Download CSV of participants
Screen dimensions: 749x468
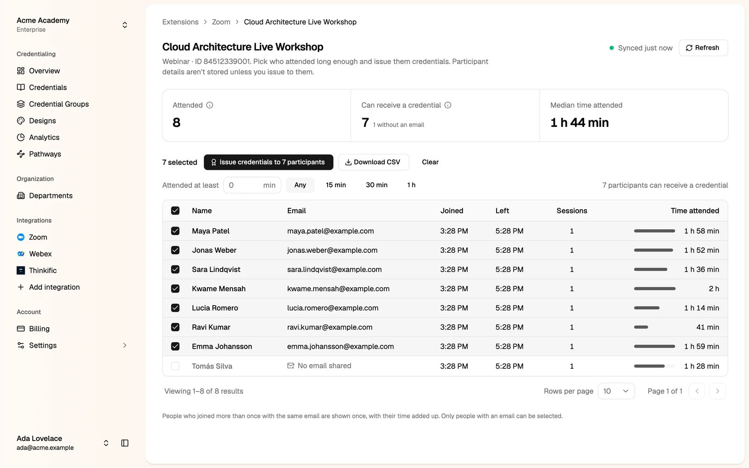[x=373, y=162]
